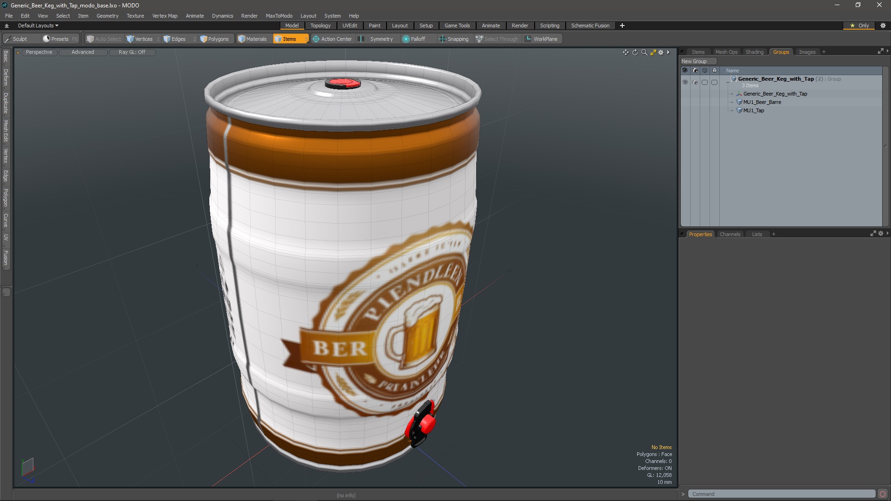Open the Perspective view type dropdown

click(x=39, y=52)
